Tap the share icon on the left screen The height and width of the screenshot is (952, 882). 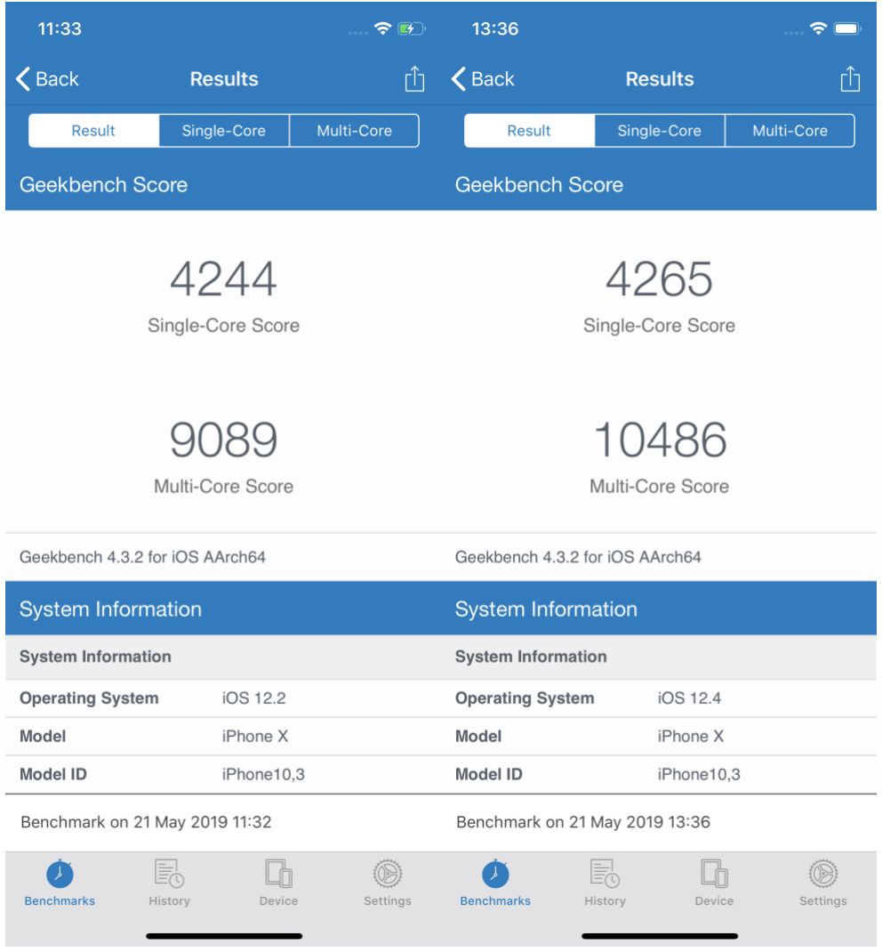coord(414,79)
